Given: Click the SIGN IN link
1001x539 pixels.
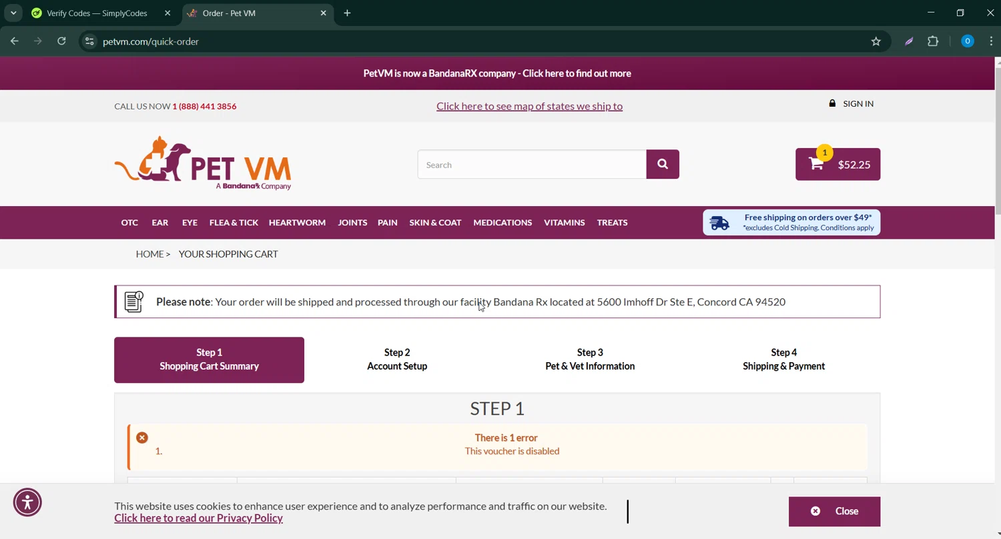Looking at the screenshot, I should [x=858, y=103].
